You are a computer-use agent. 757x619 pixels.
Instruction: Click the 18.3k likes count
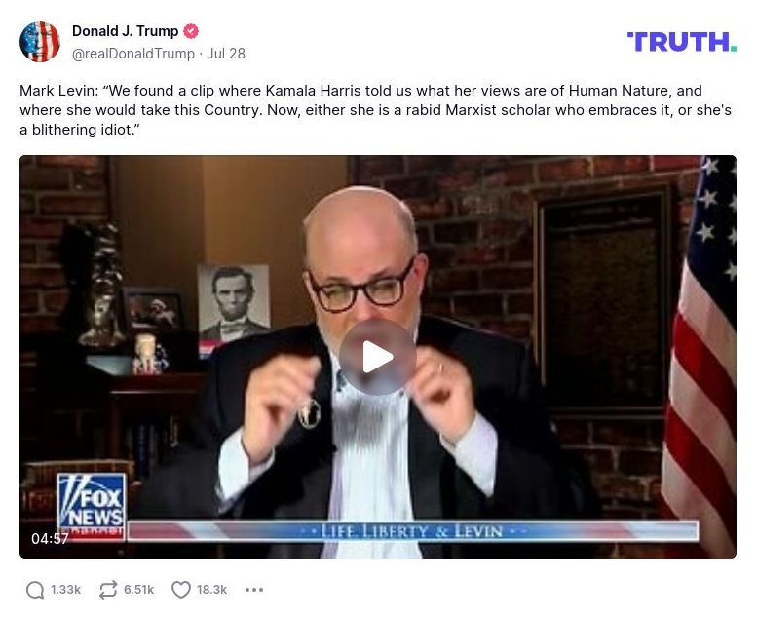point(211,590)
